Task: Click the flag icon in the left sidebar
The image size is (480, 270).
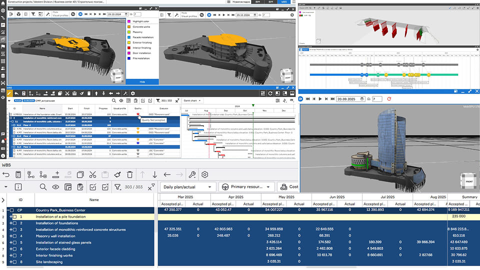Action: (x=3, y=46)
